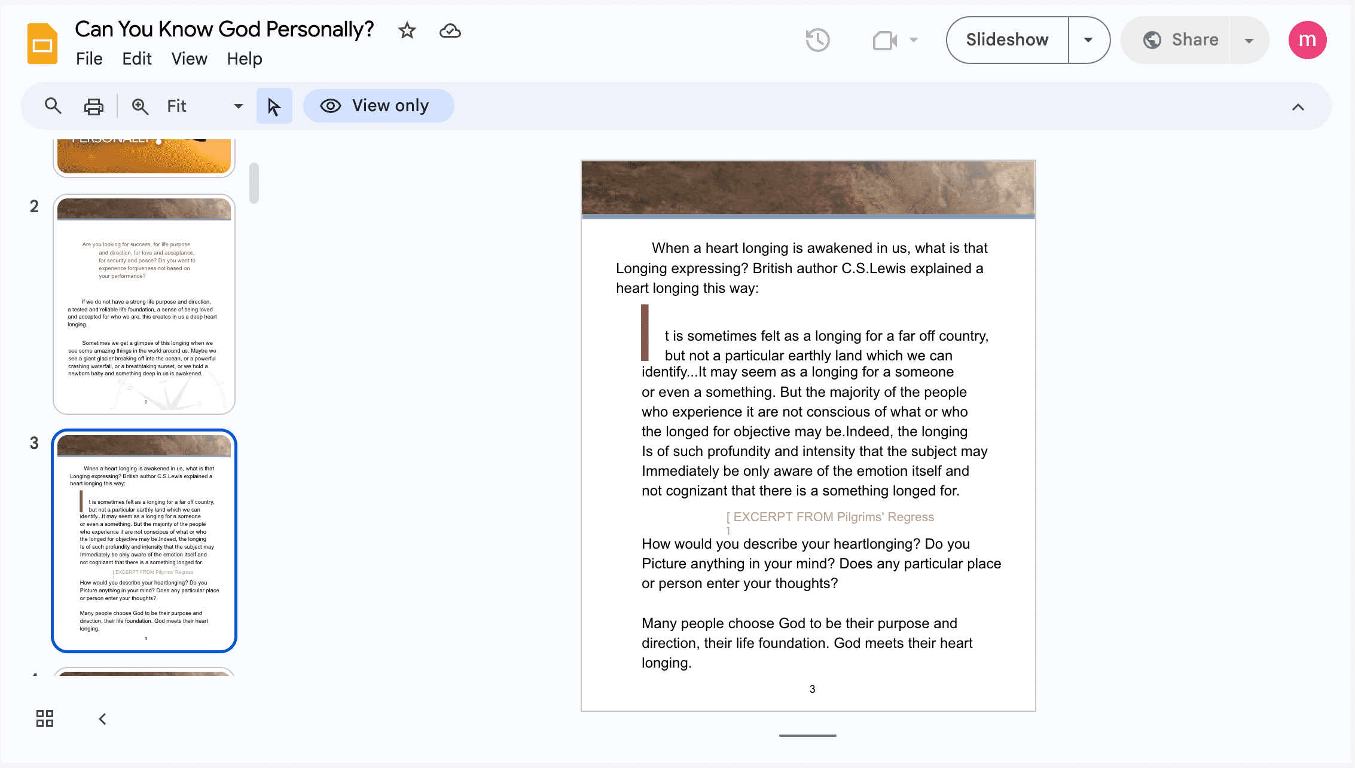Open the Google Slides home logo
The height and width of the screenshot is (768, 1355).
[x=42, y=43]
